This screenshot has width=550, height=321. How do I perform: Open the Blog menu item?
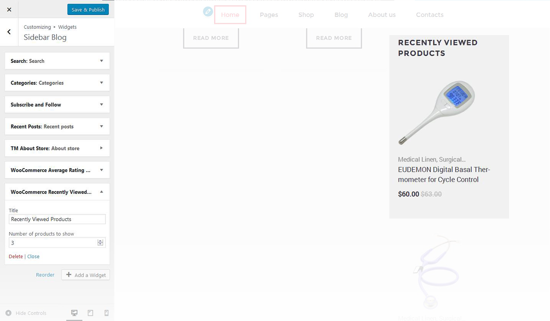341,15
